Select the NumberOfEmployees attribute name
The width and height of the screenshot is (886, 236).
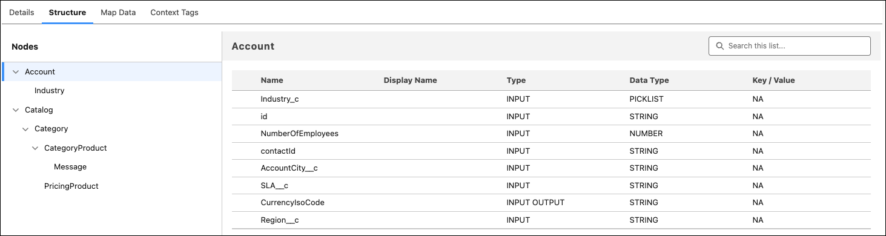pyautogui.click(x=300, y=134)
